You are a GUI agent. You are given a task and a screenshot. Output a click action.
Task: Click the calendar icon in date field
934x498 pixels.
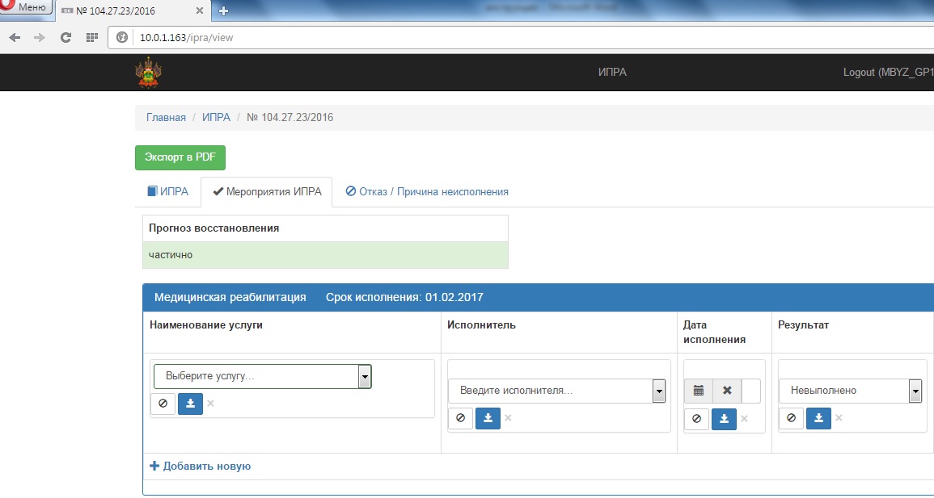point(699,391)
